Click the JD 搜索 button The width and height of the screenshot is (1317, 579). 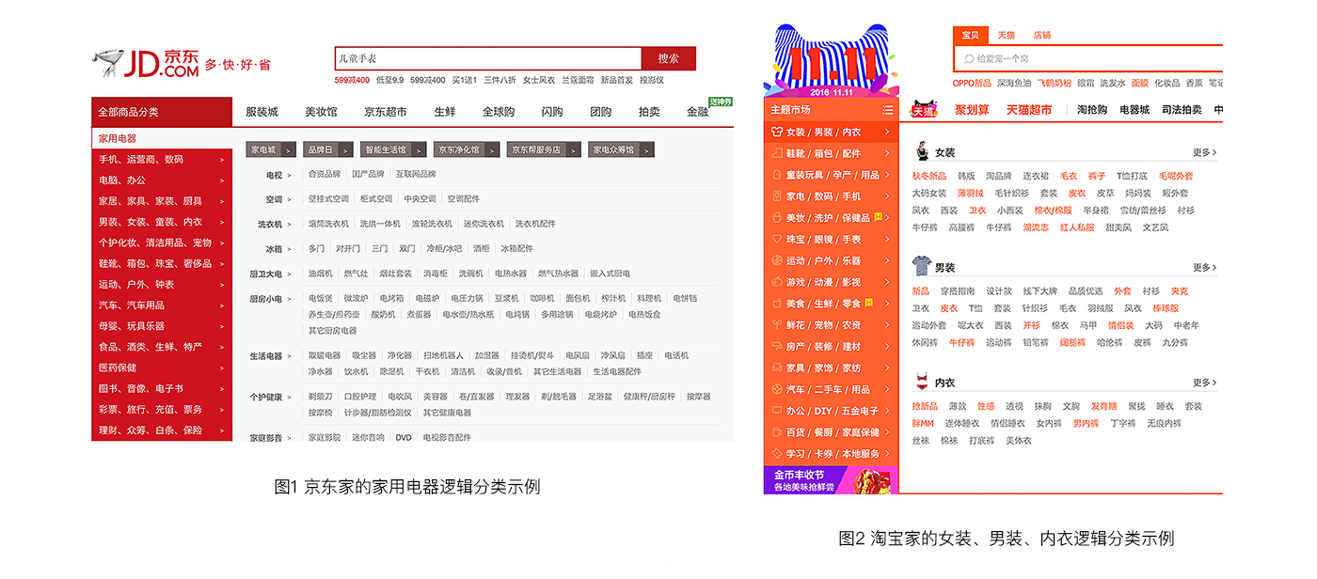(x=669, y=59)
